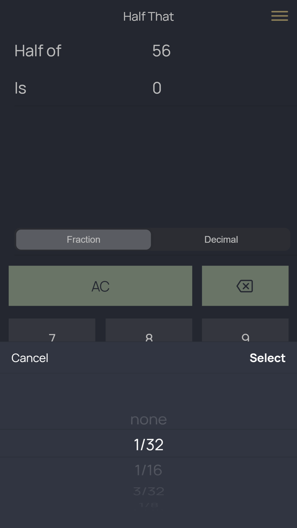Tap the Half of value 56
Viewport: 297px width, 528px height.
click(x=160, y=51)
